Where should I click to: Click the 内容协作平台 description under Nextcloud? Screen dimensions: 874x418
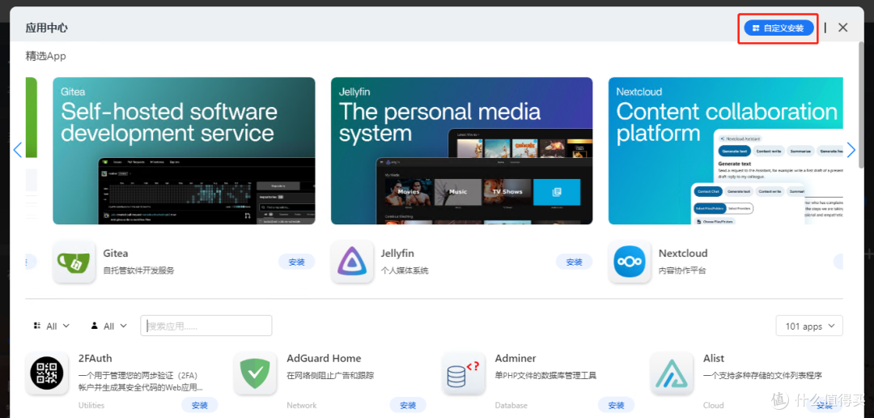click(682, 271)
